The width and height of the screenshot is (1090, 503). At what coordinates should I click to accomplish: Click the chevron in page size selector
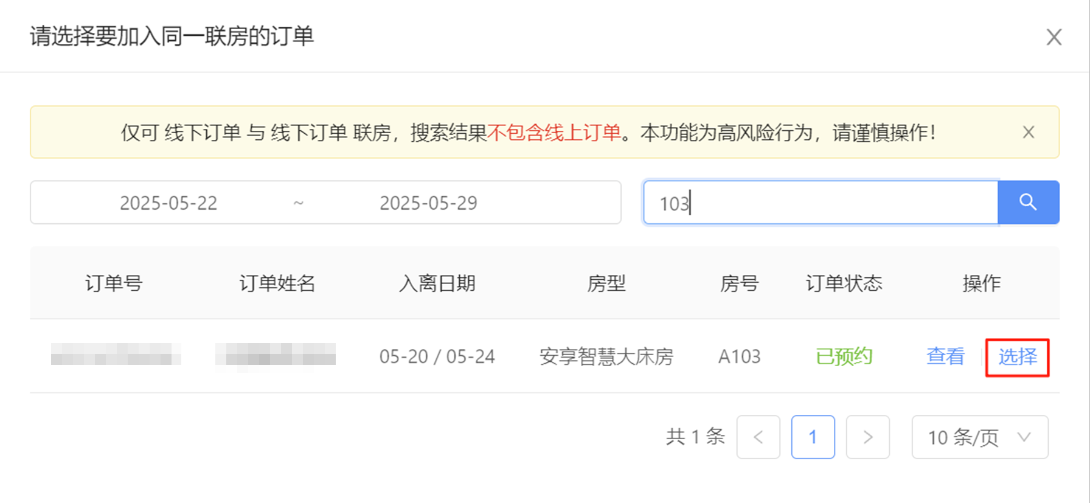(x=1024, y=437)
